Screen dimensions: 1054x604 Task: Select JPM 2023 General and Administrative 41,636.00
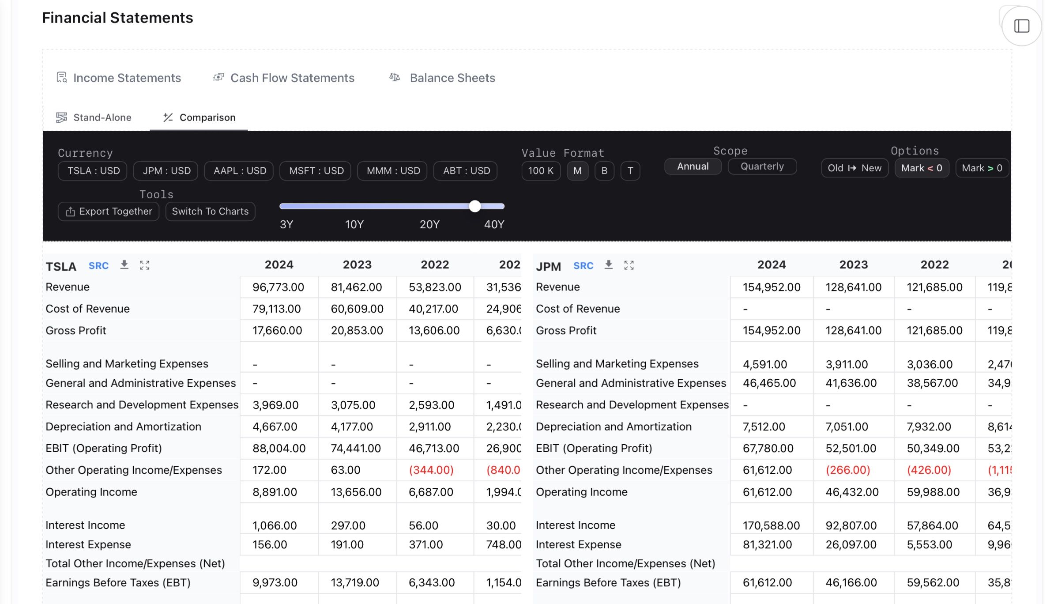click(851, 383)
